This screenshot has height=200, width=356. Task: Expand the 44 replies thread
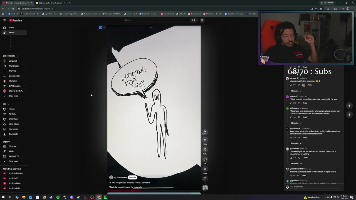point(296,164)
